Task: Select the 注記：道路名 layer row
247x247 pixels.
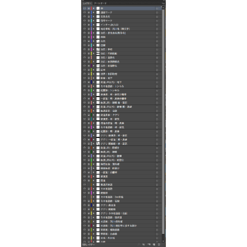Action: [122, 57]
